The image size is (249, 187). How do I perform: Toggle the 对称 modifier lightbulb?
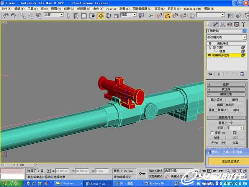(210, 48)
